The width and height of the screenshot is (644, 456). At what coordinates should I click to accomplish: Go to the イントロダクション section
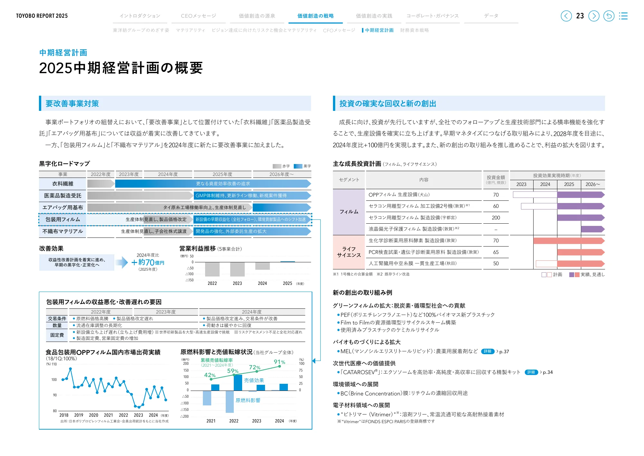tap(140, 15)
